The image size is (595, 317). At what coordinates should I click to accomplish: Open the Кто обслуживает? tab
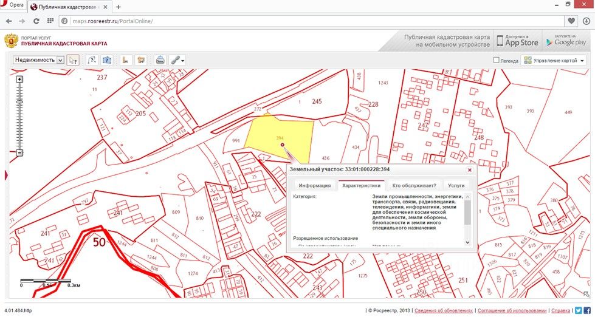(x=414, y=186)
